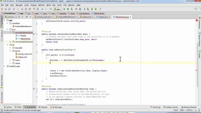Open the TODO tool window button

coord(18,107)
